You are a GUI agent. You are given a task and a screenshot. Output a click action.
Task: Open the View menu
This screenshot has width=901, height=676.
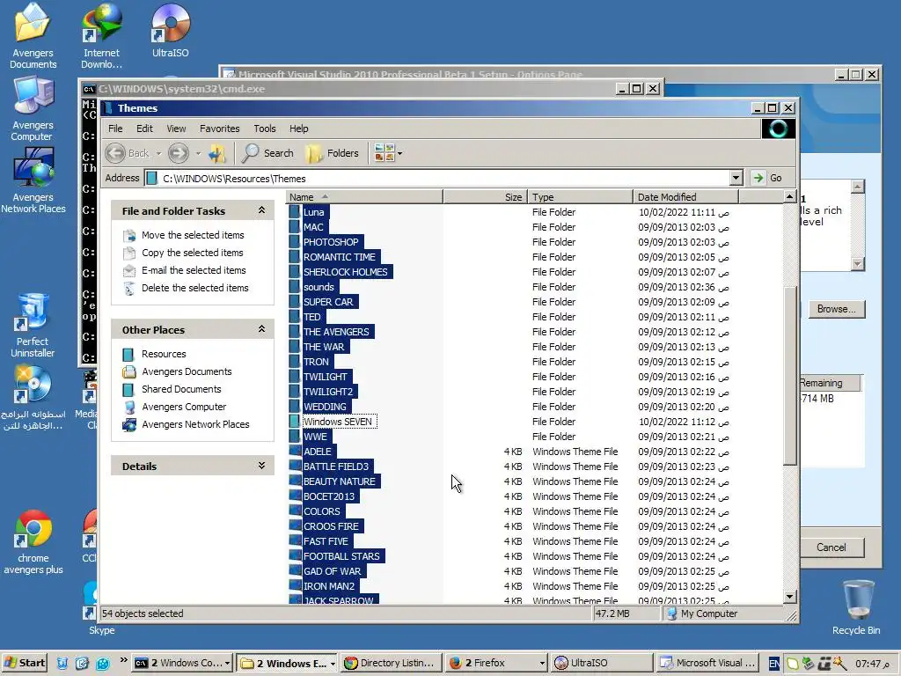176,129
